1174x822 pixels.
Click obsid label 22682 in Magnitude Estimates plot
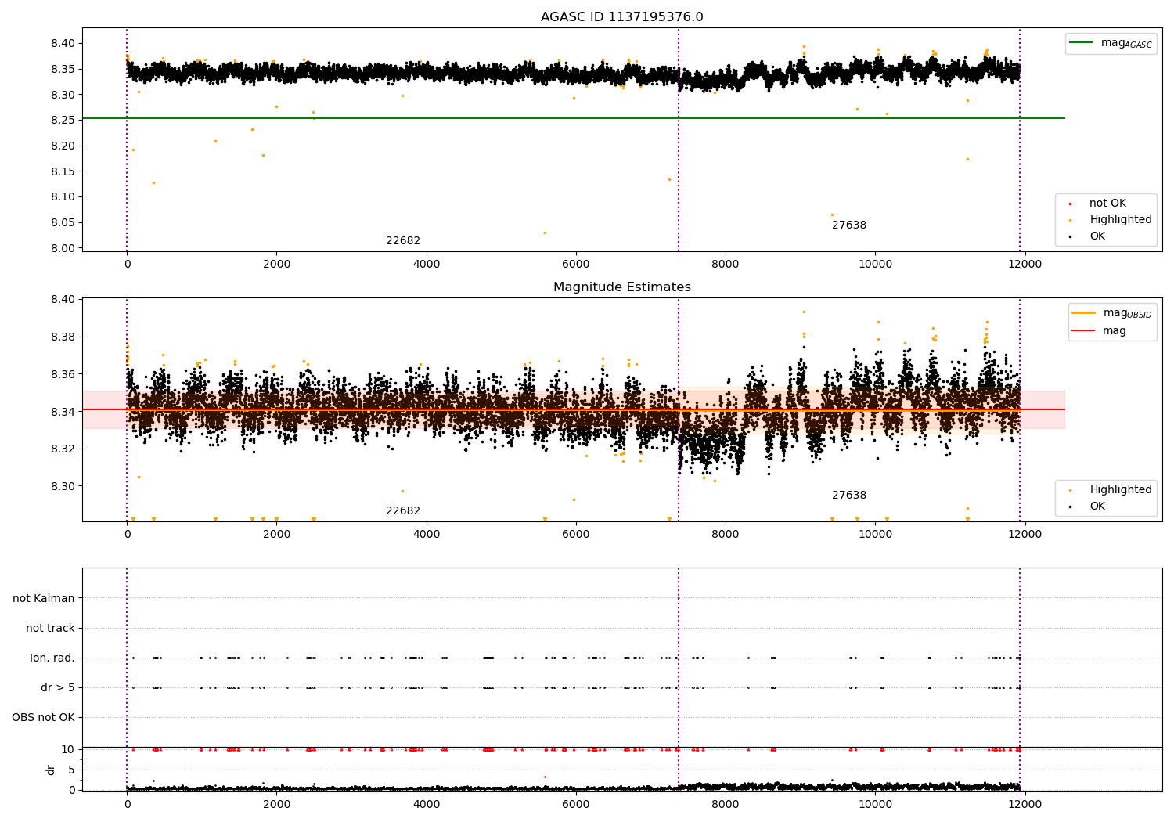click(403, 511)
